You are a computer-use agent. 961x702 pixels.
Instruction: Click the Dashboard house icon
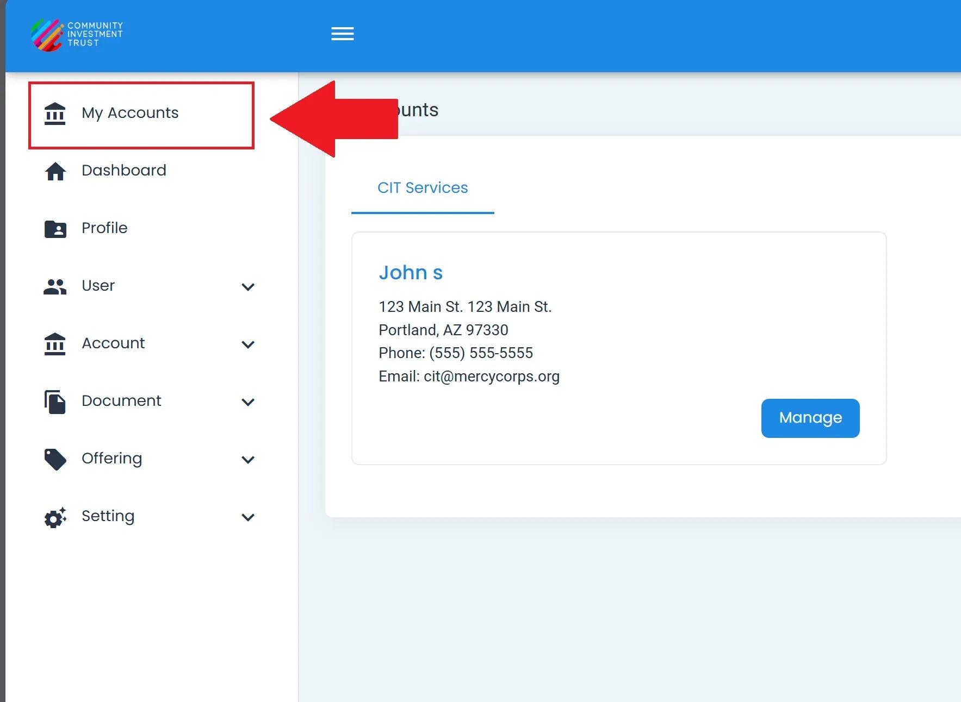point(55,171)
